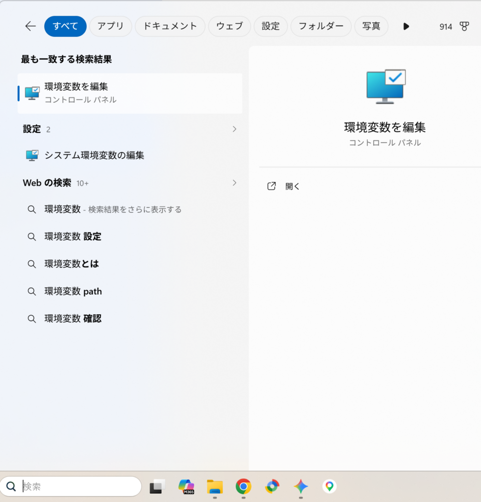Switch to the ウェブ filter tab
The image size is (481, 502).
[229, 26]
